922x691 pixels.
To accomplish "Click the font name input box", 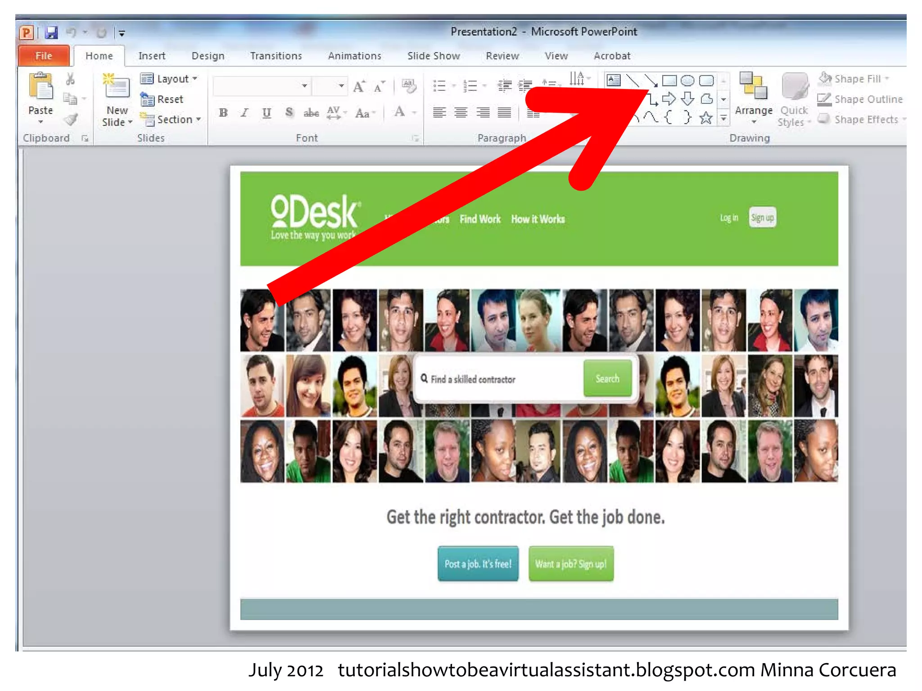I will click(x=256, y=86).
